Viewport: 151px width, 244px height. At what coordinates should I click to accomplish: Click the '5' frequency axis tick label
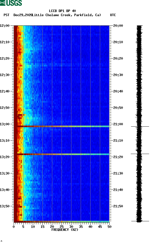pos(23,227)
